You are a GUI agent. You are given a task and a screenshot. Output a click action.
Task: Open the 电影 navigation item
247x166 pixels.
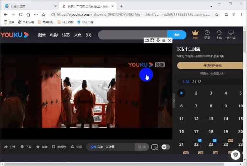point(54,35)
